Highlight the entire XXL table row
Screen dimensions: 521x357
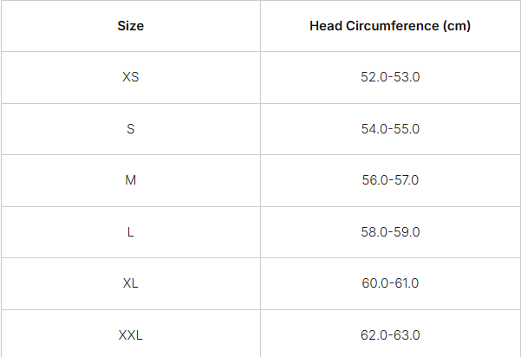[x=260, y=334]
